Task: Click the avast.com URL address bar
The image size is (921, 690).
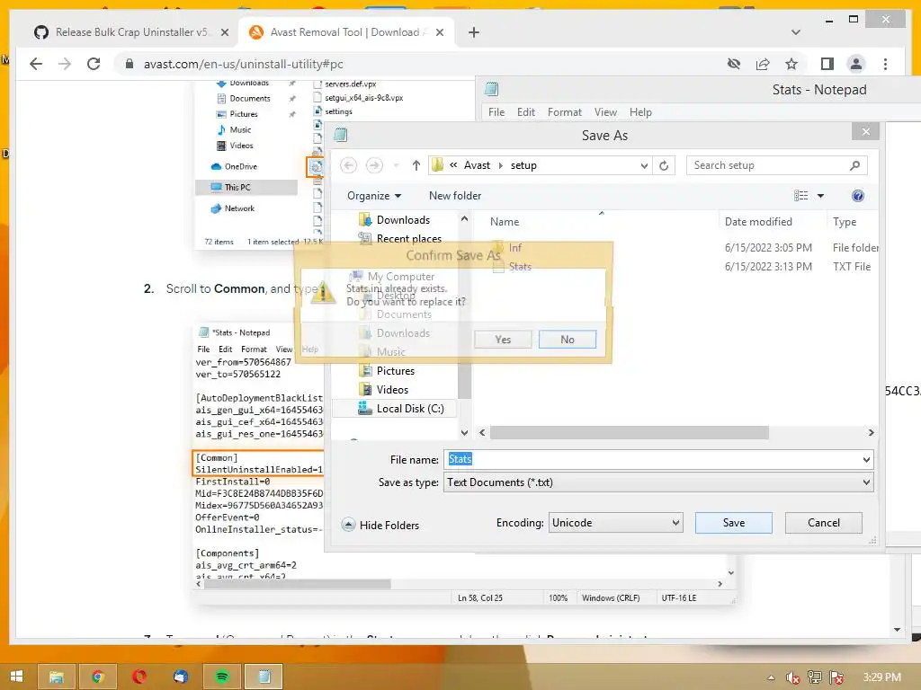Action: (x=243, y=64)
